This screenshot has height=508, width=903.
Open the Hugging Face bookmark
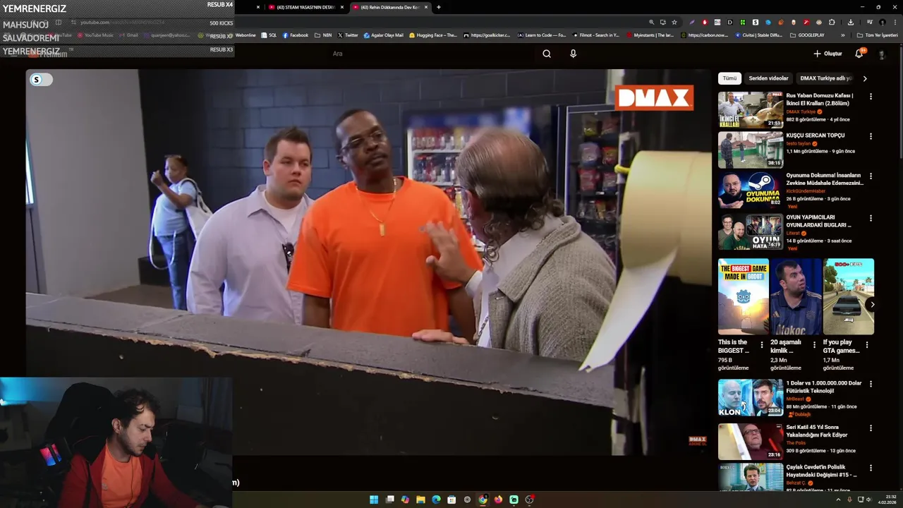tap(433, 35)
